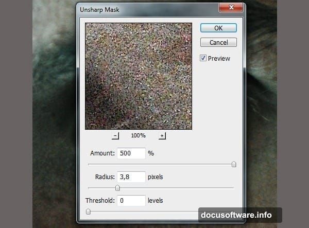The height and width of the screenshot is (228, 309).
Task: Click the Threshold label
Action: click(x=100, y=200)
